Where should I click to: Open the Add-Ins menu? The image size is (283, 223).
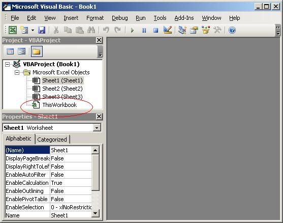184,18
